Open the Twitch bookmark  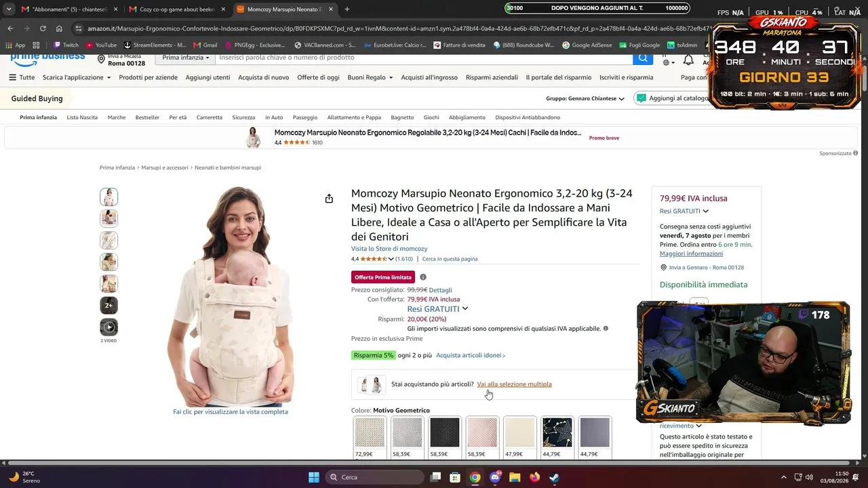coord(66,45)
